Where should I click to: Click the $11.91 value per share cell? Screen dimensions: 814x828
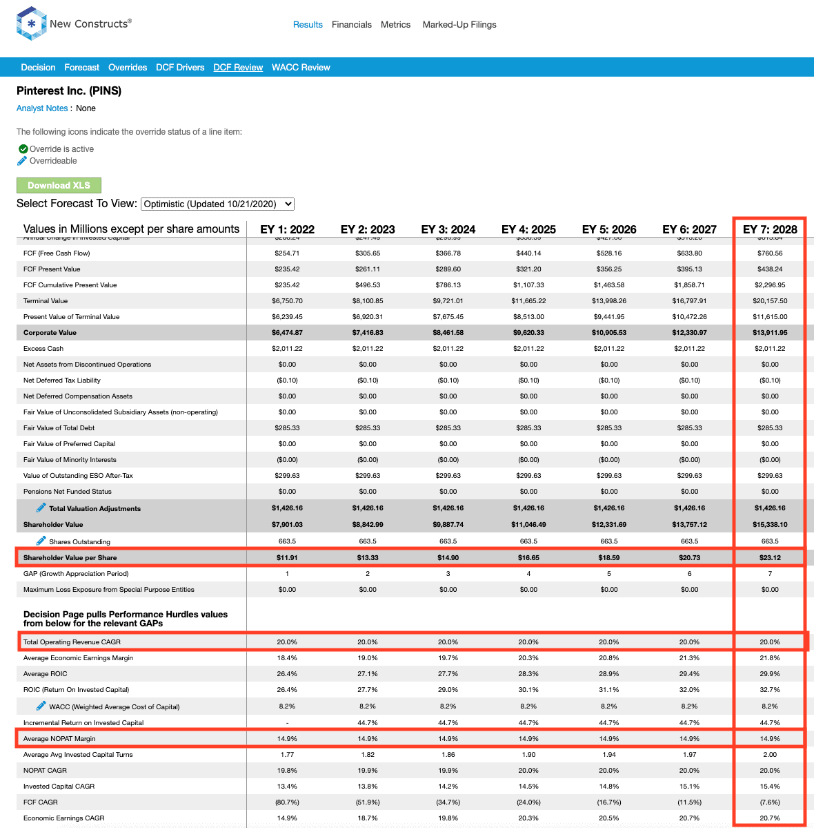point(287,557)
